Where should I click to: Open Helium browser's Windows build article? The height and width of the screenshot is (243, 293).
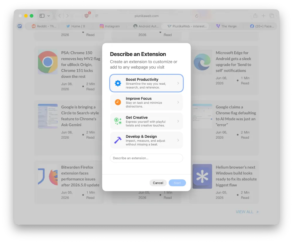point(236,176)
